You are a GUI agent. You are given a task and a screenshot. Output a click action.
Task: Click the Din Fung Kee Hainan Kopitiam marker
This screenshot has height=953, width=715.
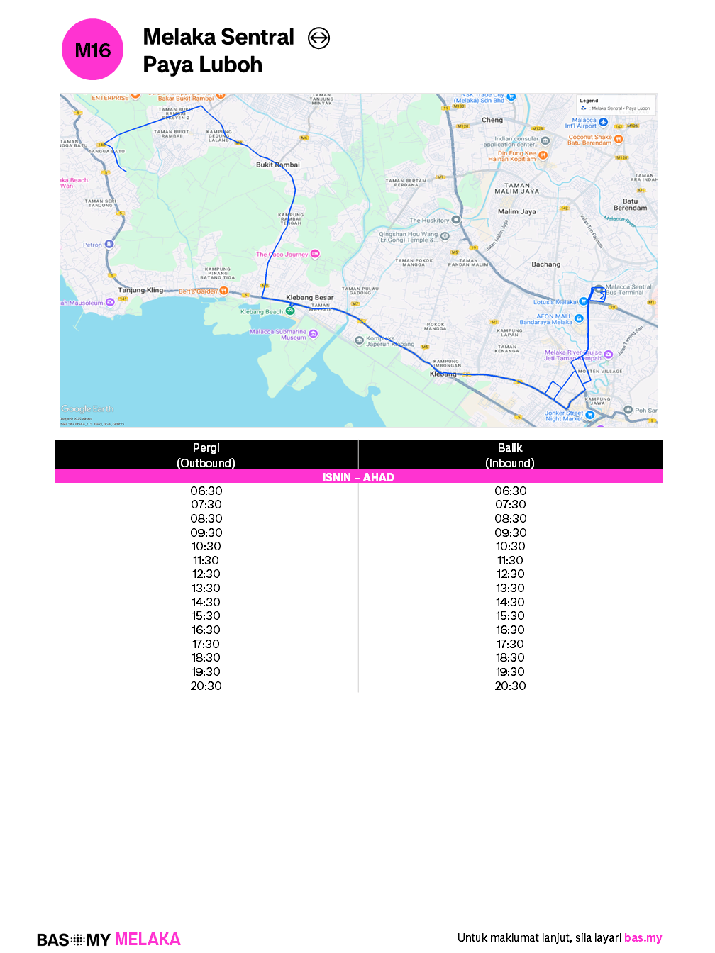tap(543, 155)
